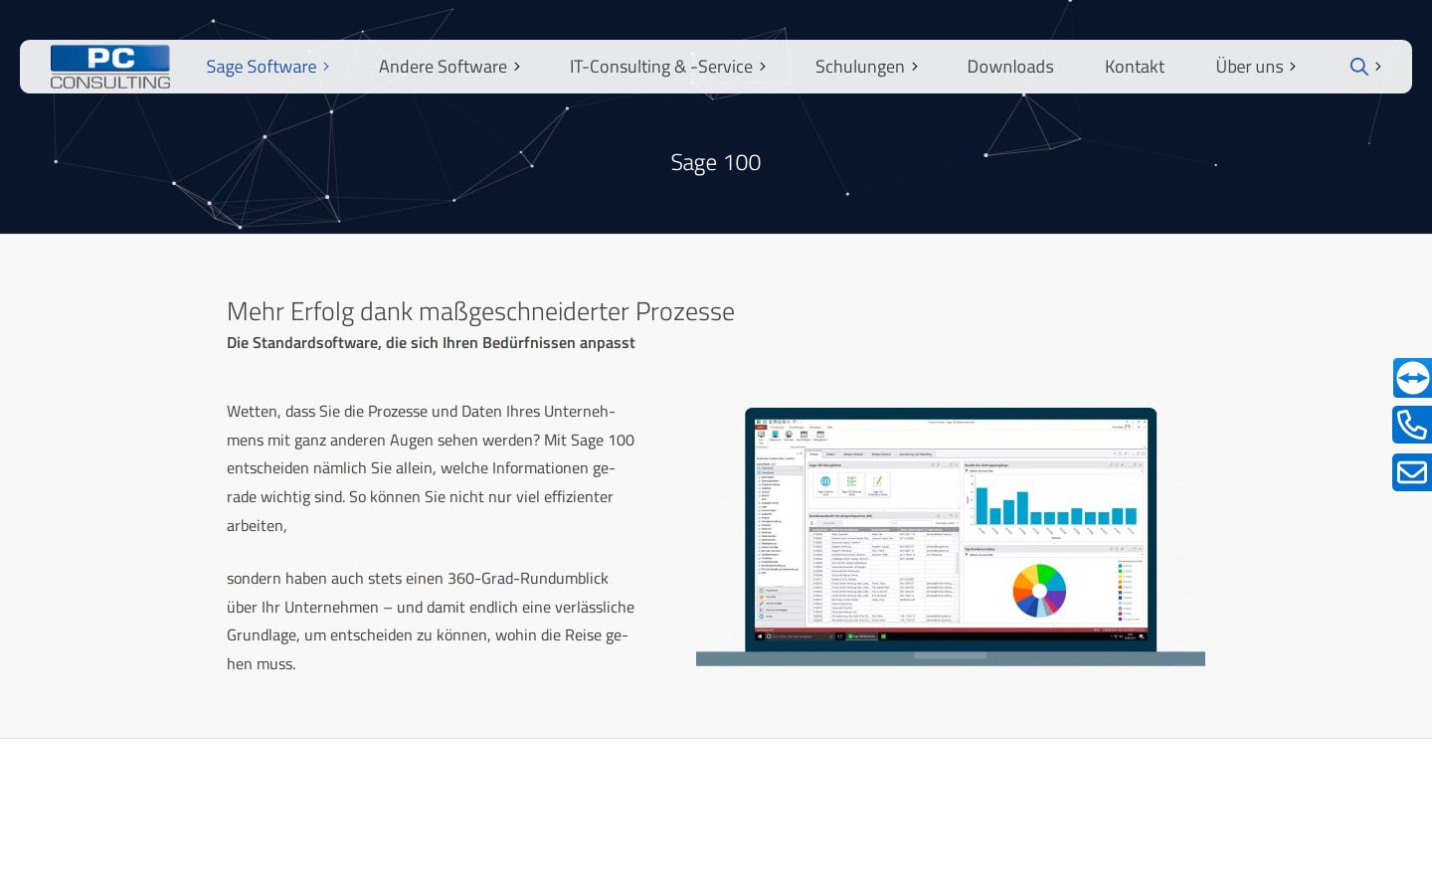This screenshot has height=894, width=1432.
Task: Click the paragraph starting with sondern haben auch
Action: tap(431, 621)
